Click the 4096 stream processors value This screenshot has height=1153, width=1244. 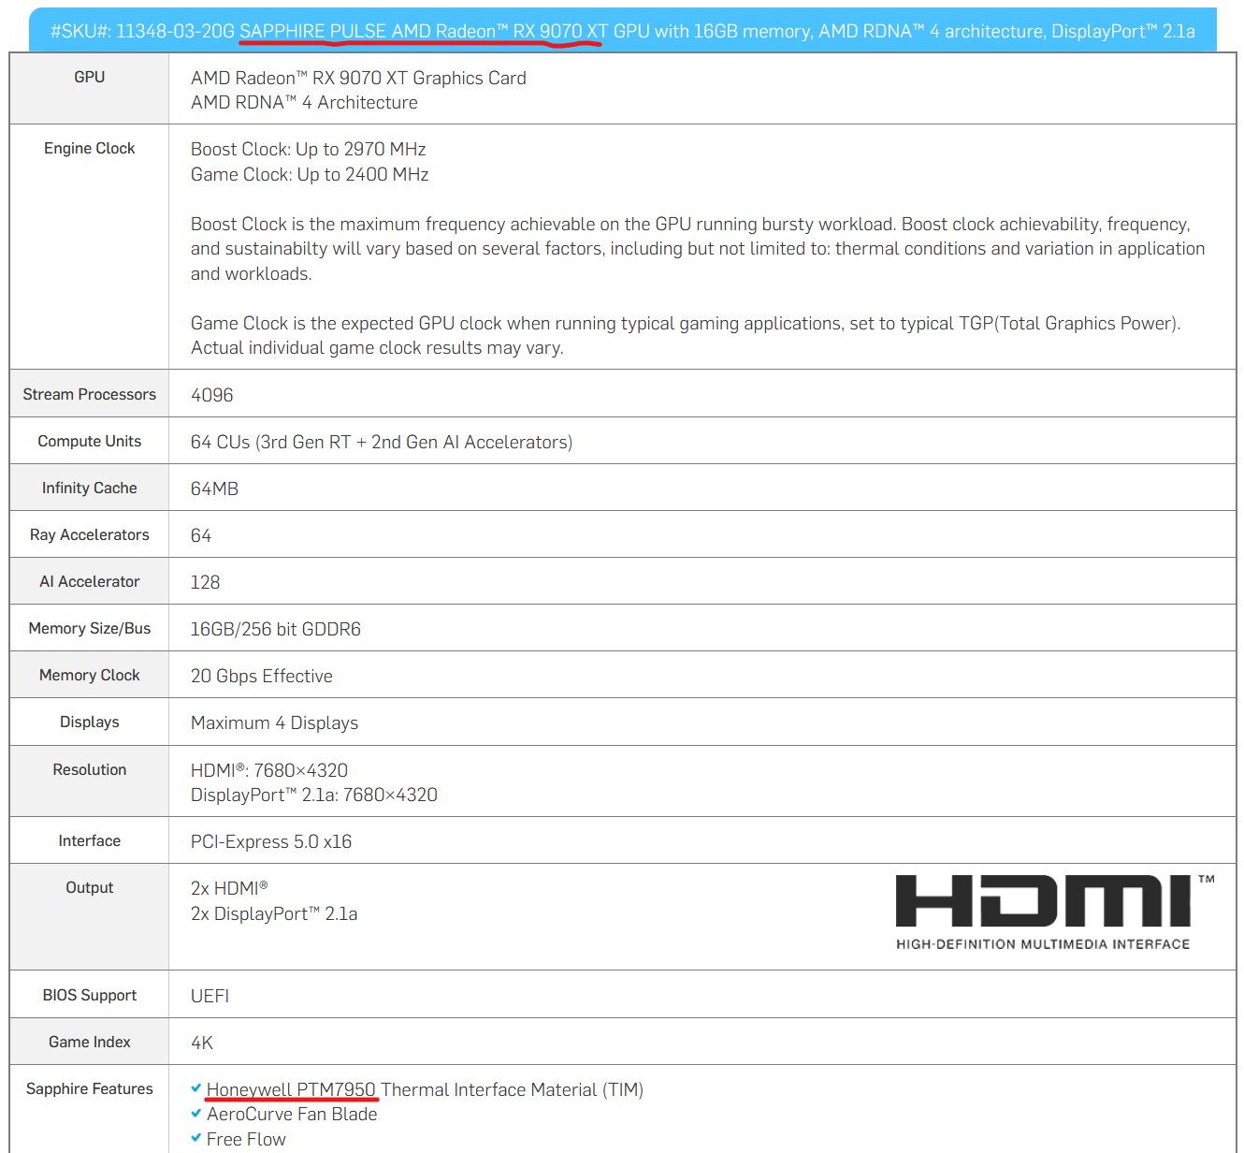212,395
